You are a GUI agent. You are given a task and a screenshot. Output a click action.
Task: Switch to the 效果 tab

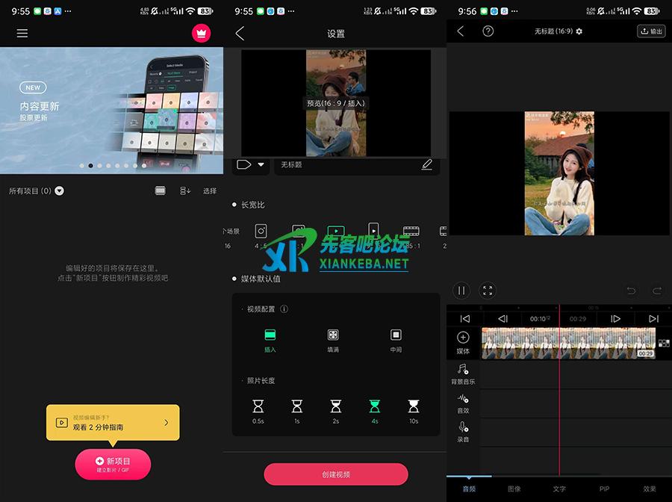(649, 489)
